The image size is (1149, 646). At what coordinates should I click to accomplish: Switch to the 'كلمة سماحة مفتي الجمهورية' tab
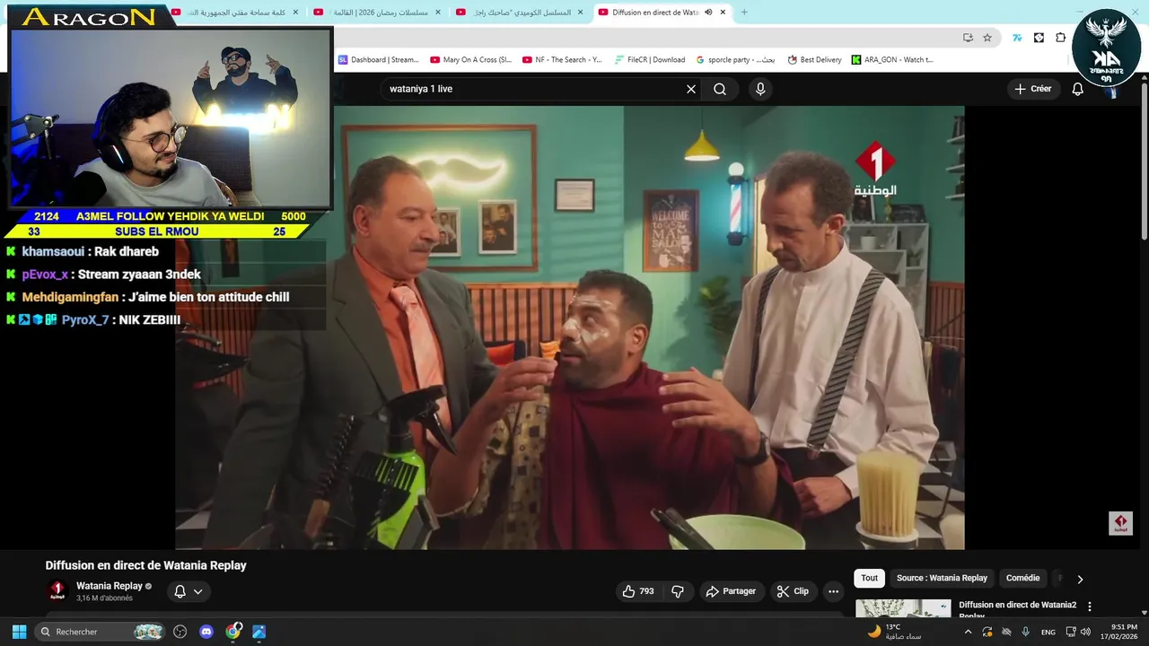point(235,13)
